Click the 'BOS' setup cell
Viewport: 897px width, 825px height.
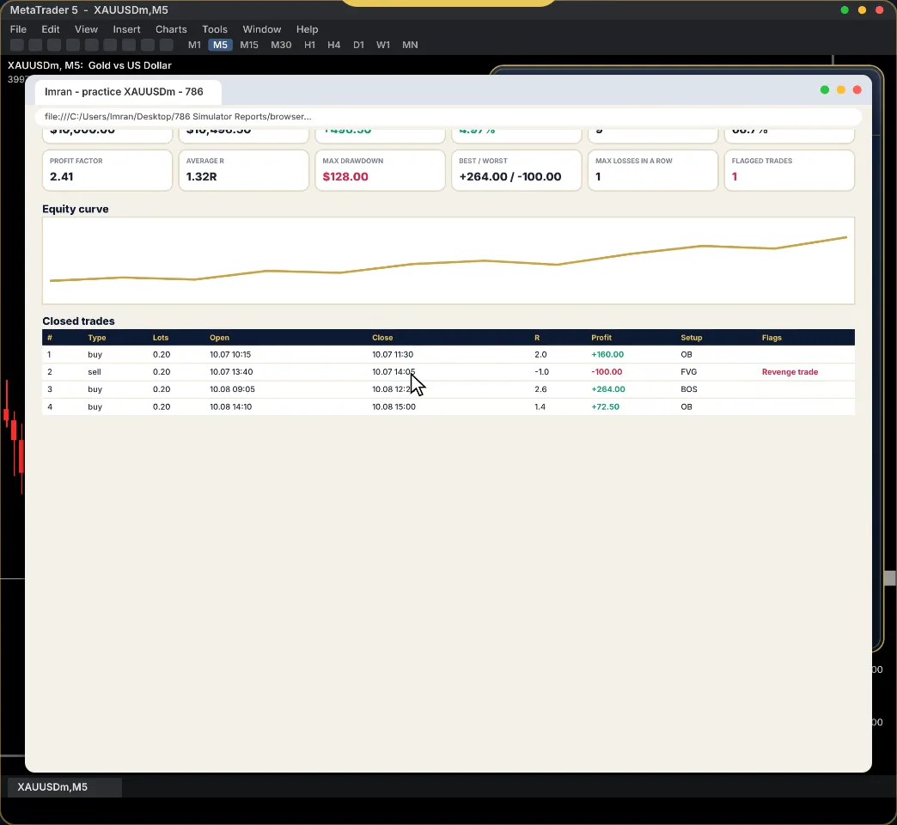click(x=689, y=389)
